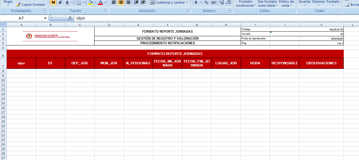Align text right

(x=128, y=2)
